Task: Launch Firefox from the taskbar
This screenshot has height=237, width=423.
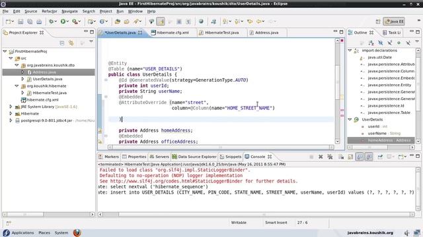Action: tap(77, 232)
